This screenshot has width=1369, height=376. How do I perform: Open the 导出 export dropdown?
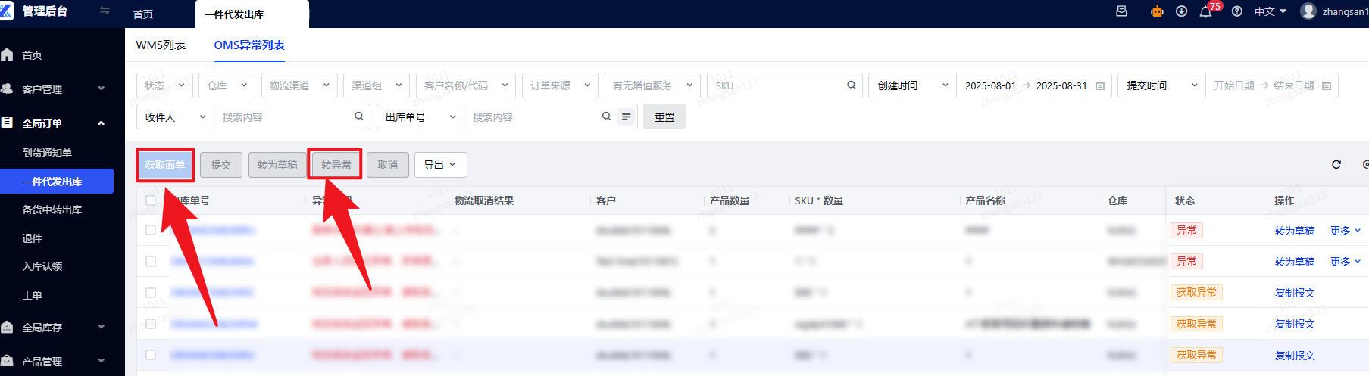440,165
